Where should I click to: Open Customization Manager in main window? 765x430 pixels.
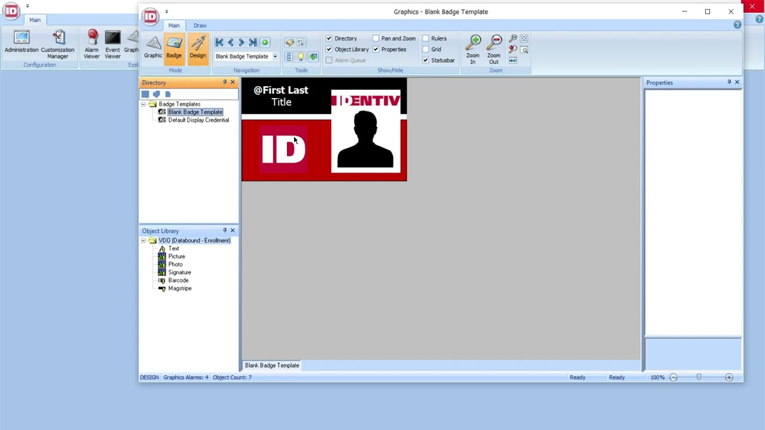pos(58,44)
